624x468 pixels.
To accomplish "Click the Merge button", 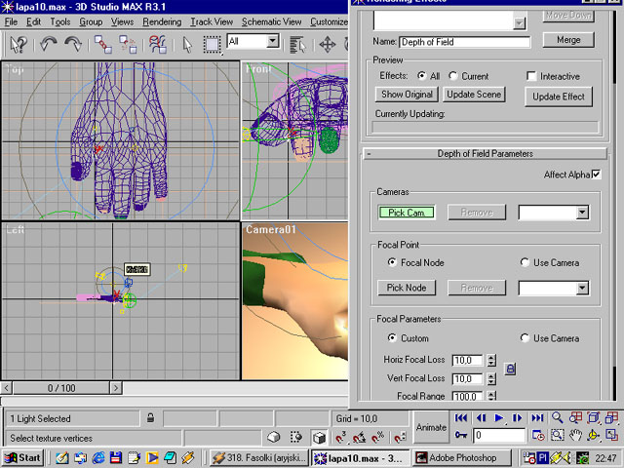I will (568, 40).
